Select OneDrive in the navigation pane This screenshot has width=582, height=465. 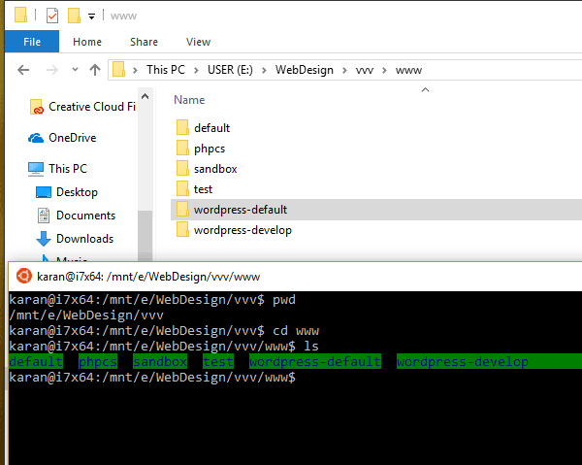point(73,138)
